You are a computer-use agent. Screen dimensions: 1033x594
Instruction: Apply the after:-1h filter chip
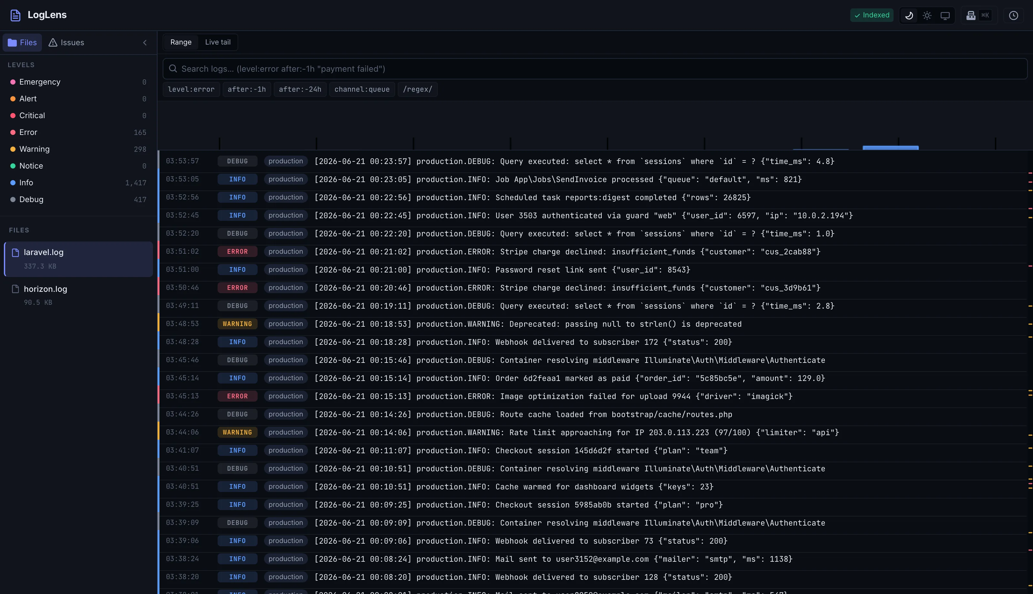coord(247,89)
